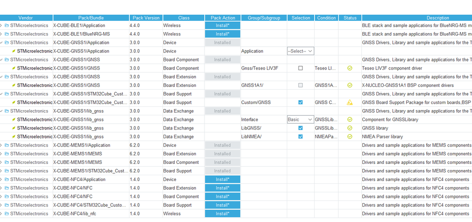Select 'Teseo LIV3F component driver' description text

pyautogui.click(x=392, y=68)
